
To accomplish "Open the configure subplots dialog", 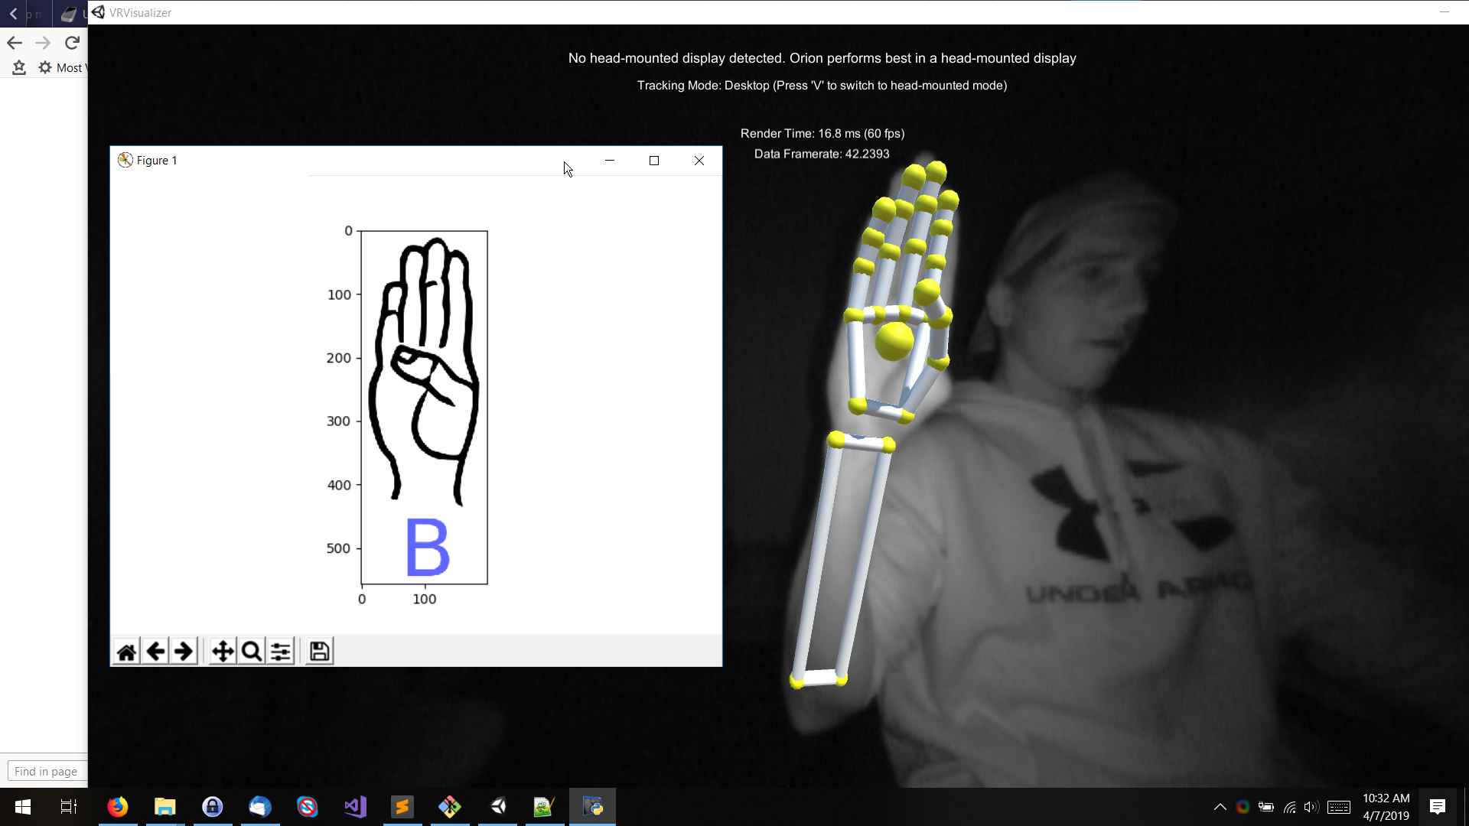I will 281,652.
